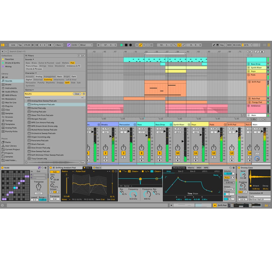This screenshot has width=272, height=272.
Task: Start playback with the green Play button
Action: click(122, 45)
